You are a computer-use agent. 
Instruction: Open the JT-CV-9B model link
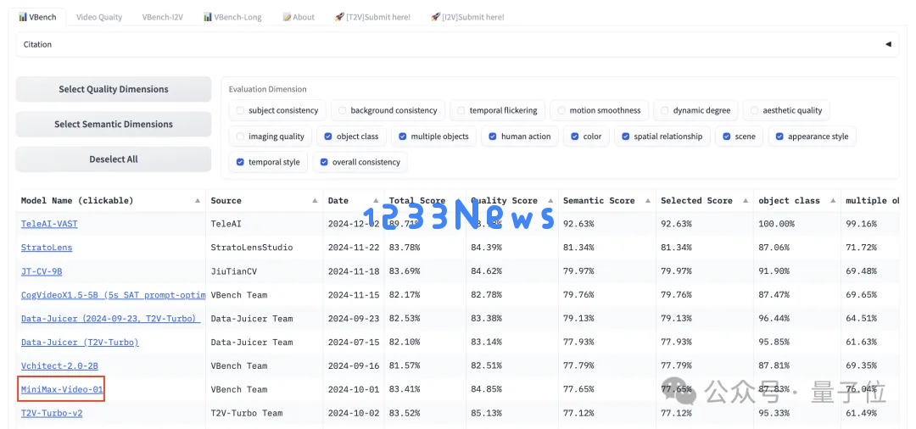(x=42, y=270)
